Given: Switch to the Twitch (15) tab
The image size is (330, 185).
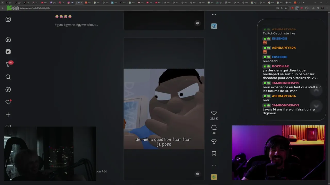Looking at the screenshot, I should coord(53,3).
